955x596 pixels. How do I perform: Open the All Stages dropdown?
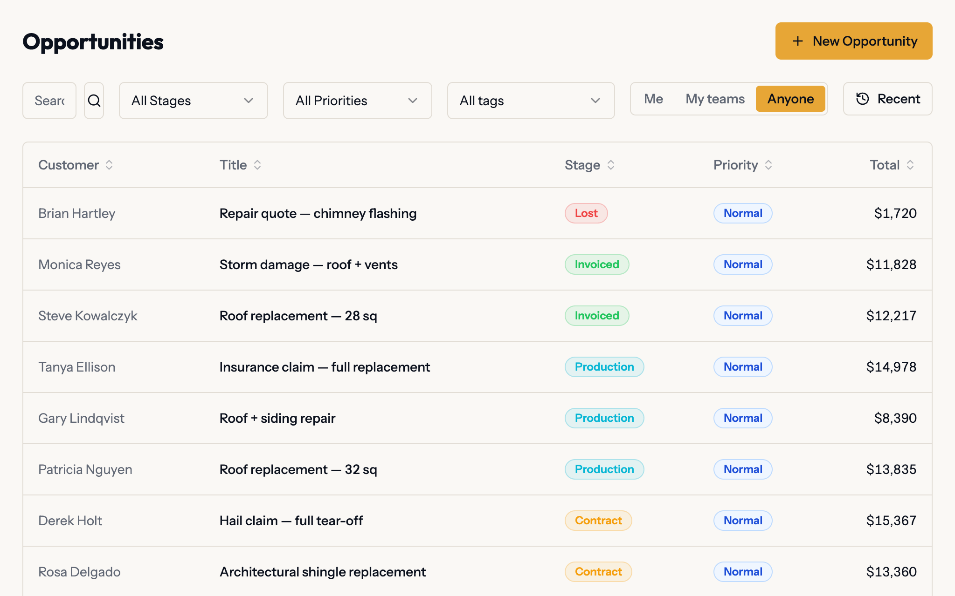point(194,101)
